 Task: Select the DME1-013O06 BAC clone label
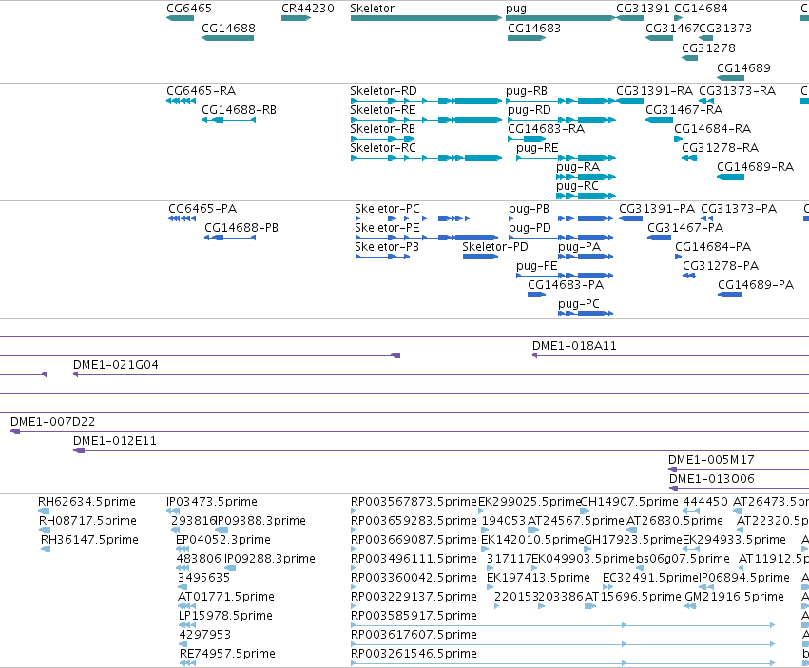711,479
